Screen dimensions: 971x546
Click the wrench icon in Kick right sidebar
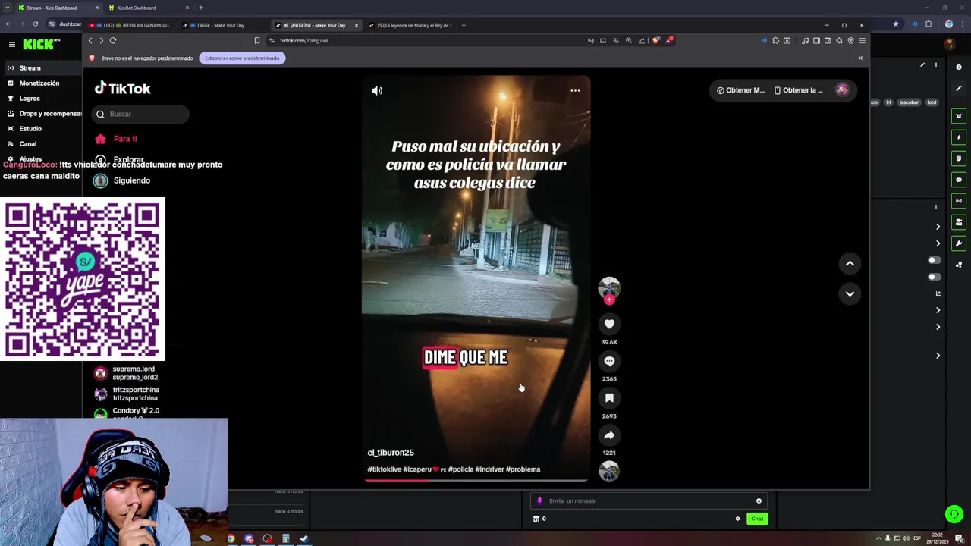959,243
